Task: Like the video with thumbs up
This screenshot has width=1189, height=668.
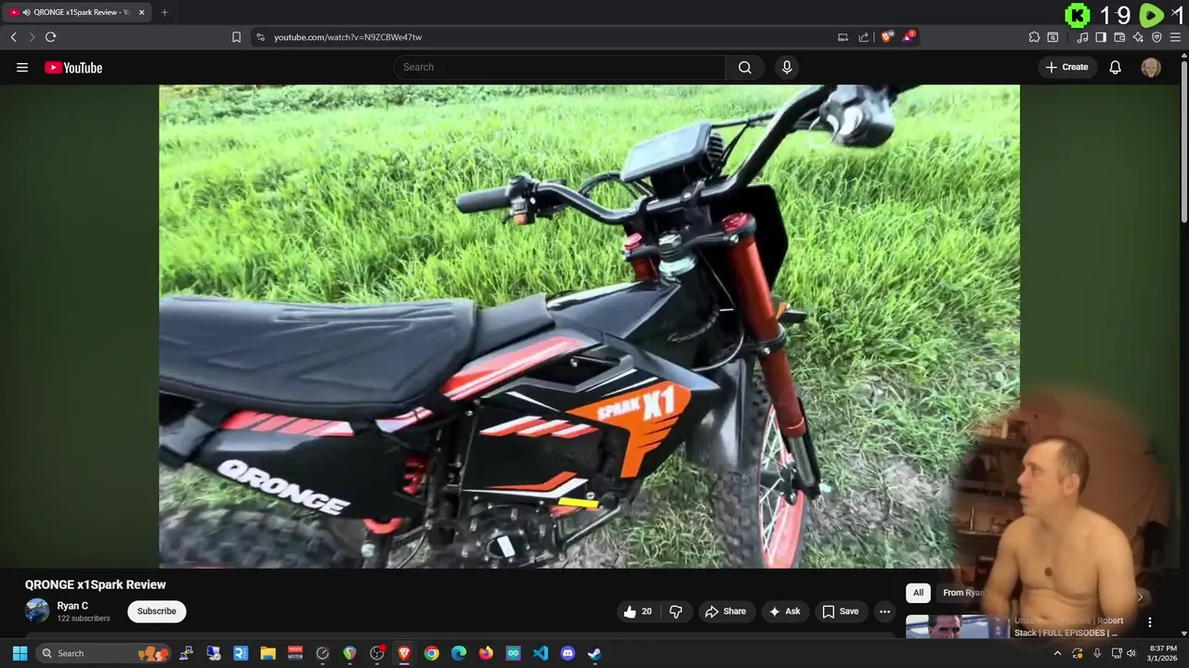Action: (638, 611)
